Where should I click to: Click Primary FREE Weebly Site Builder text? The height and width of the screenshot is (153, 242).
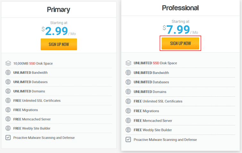32,128
